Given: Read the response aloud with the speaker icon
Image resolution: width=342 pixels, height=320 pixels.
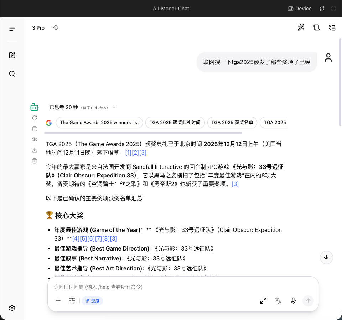Looking at the screenshot, I should tap(35, 139).
